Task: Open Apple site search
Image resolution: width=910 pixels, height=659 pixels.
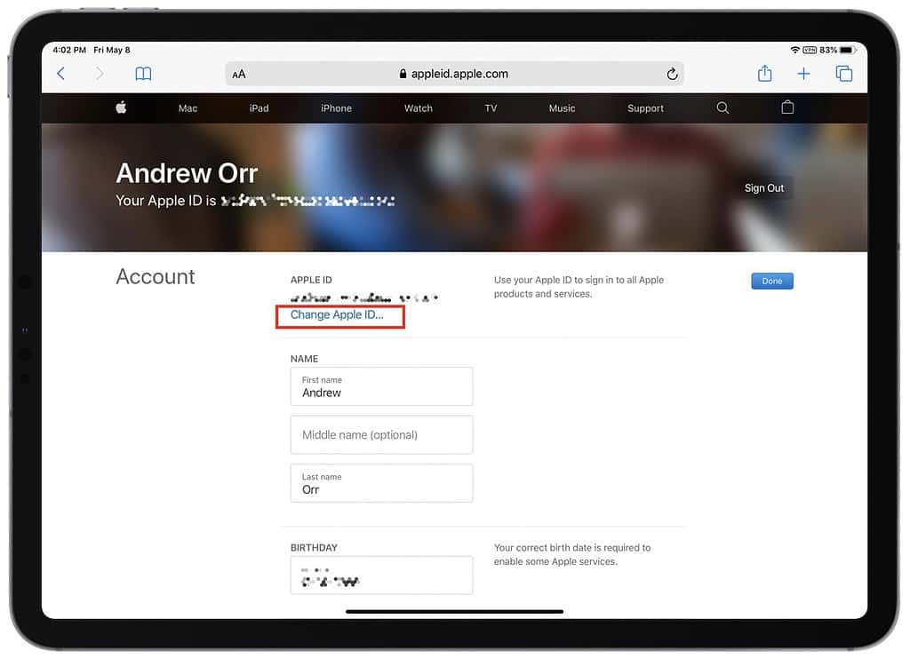Action: coord(722,107)
